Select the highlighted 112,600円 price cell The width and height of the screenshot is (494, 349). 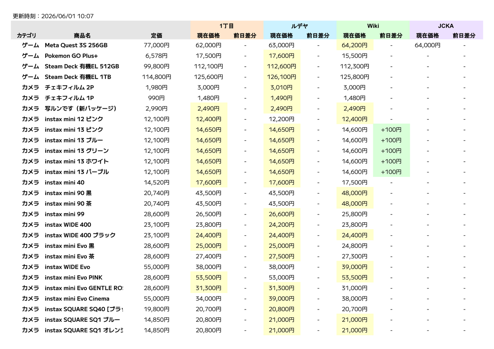coord(282,66)
